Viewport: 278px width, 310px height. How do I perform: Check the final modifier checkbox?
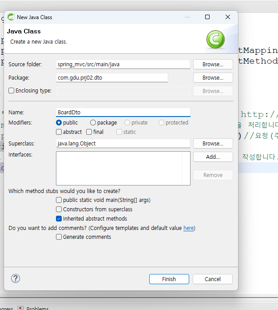89,132
